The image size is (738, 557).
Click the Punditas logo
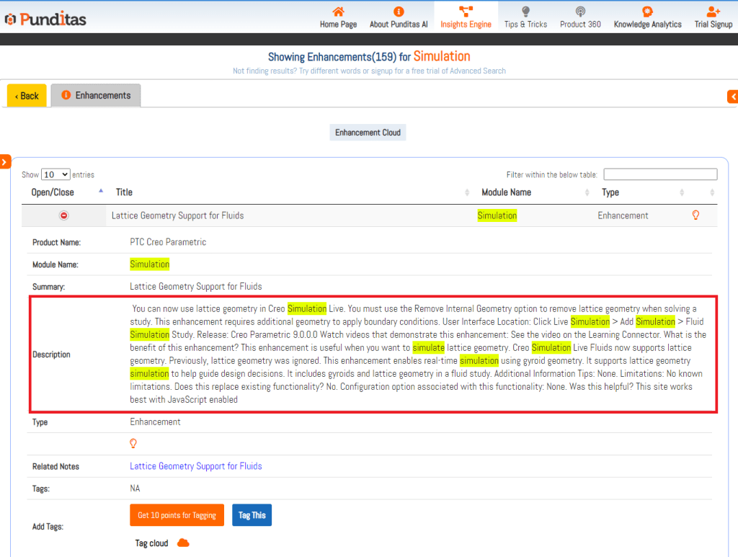pos(45,19)
